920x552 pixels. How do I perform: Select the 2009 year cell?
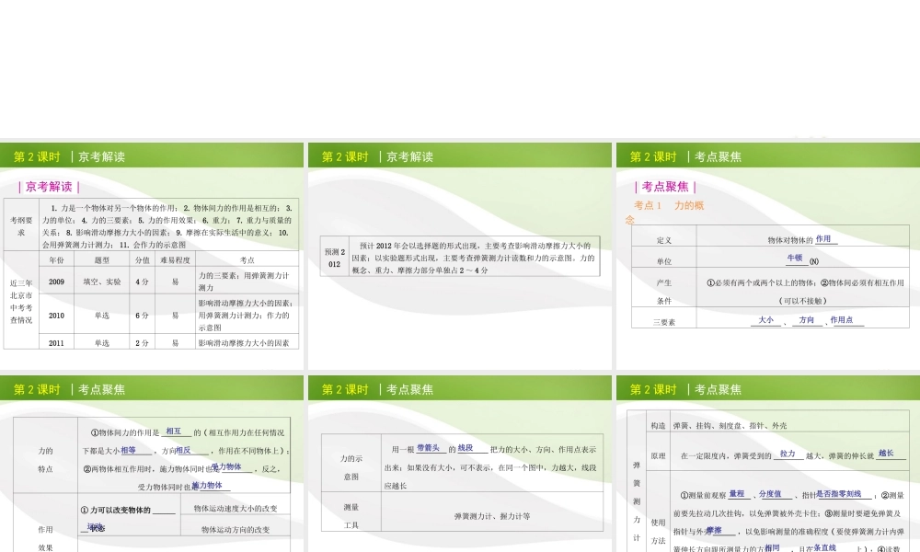[x=56, y=282]
